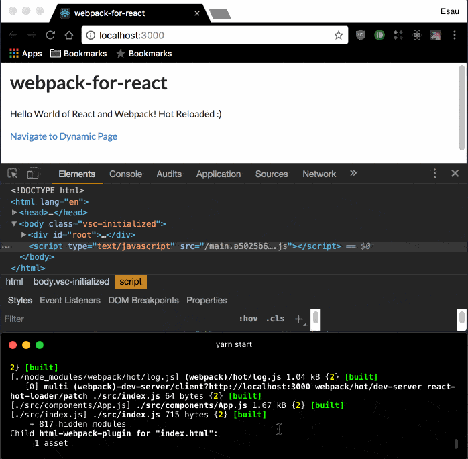
Task: Expand the head element node
Action: [15, 213]
